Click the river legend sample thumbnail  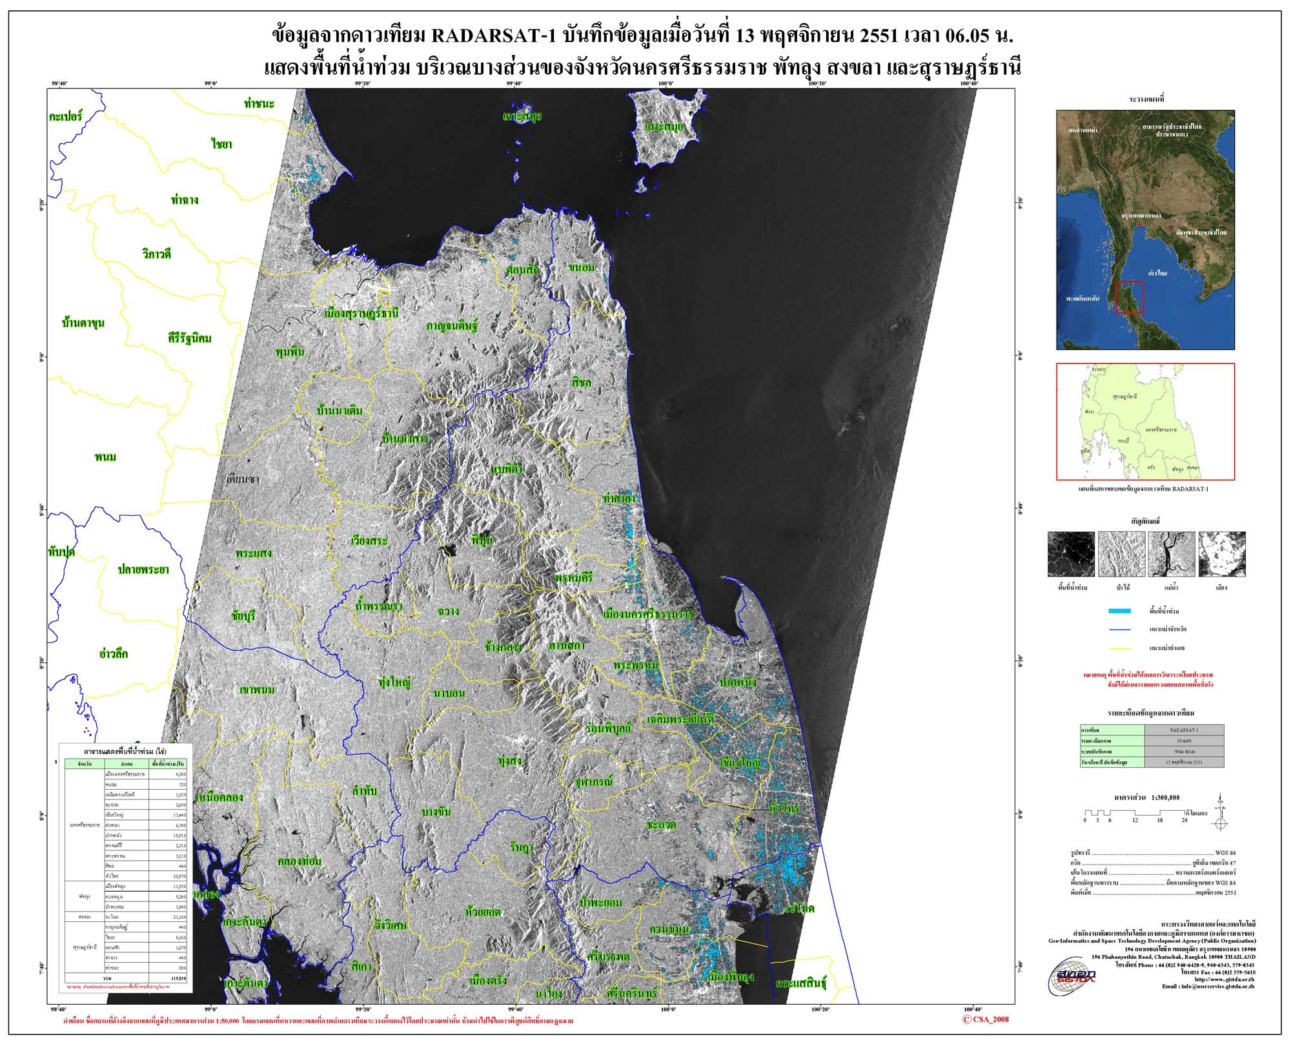(1172, 554)
